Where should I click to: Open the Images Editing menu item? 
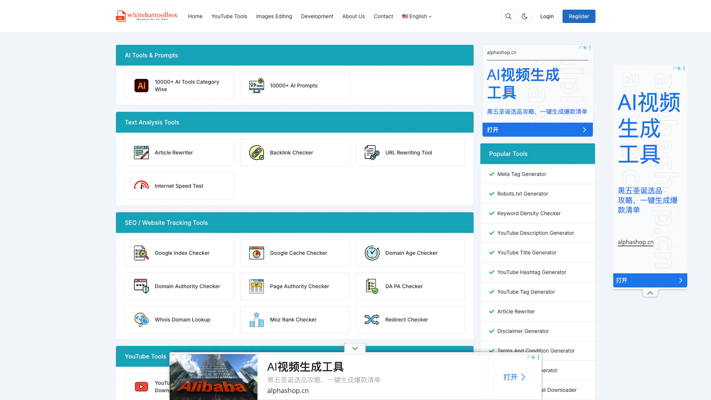274,16
